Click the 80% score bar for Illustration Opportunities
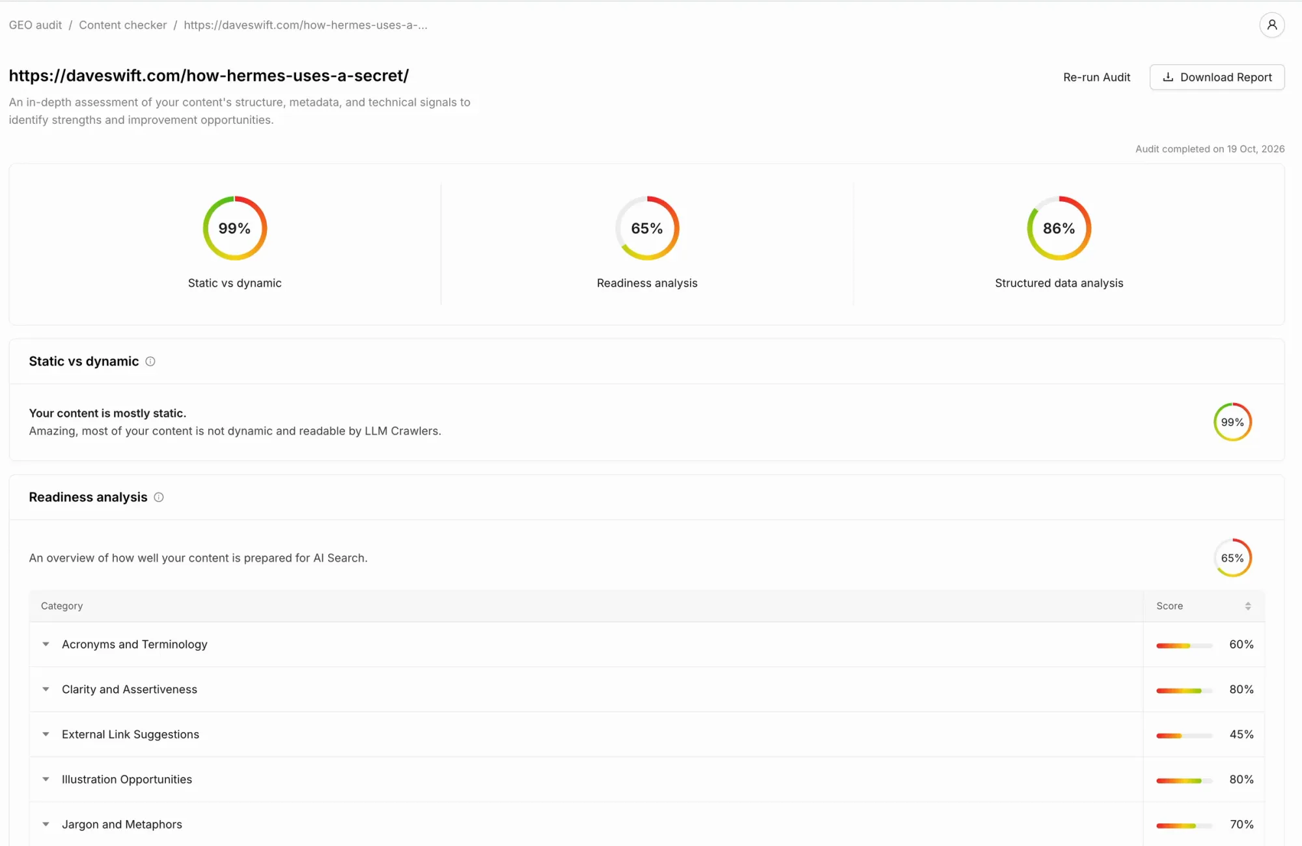 pos(1184,780)
